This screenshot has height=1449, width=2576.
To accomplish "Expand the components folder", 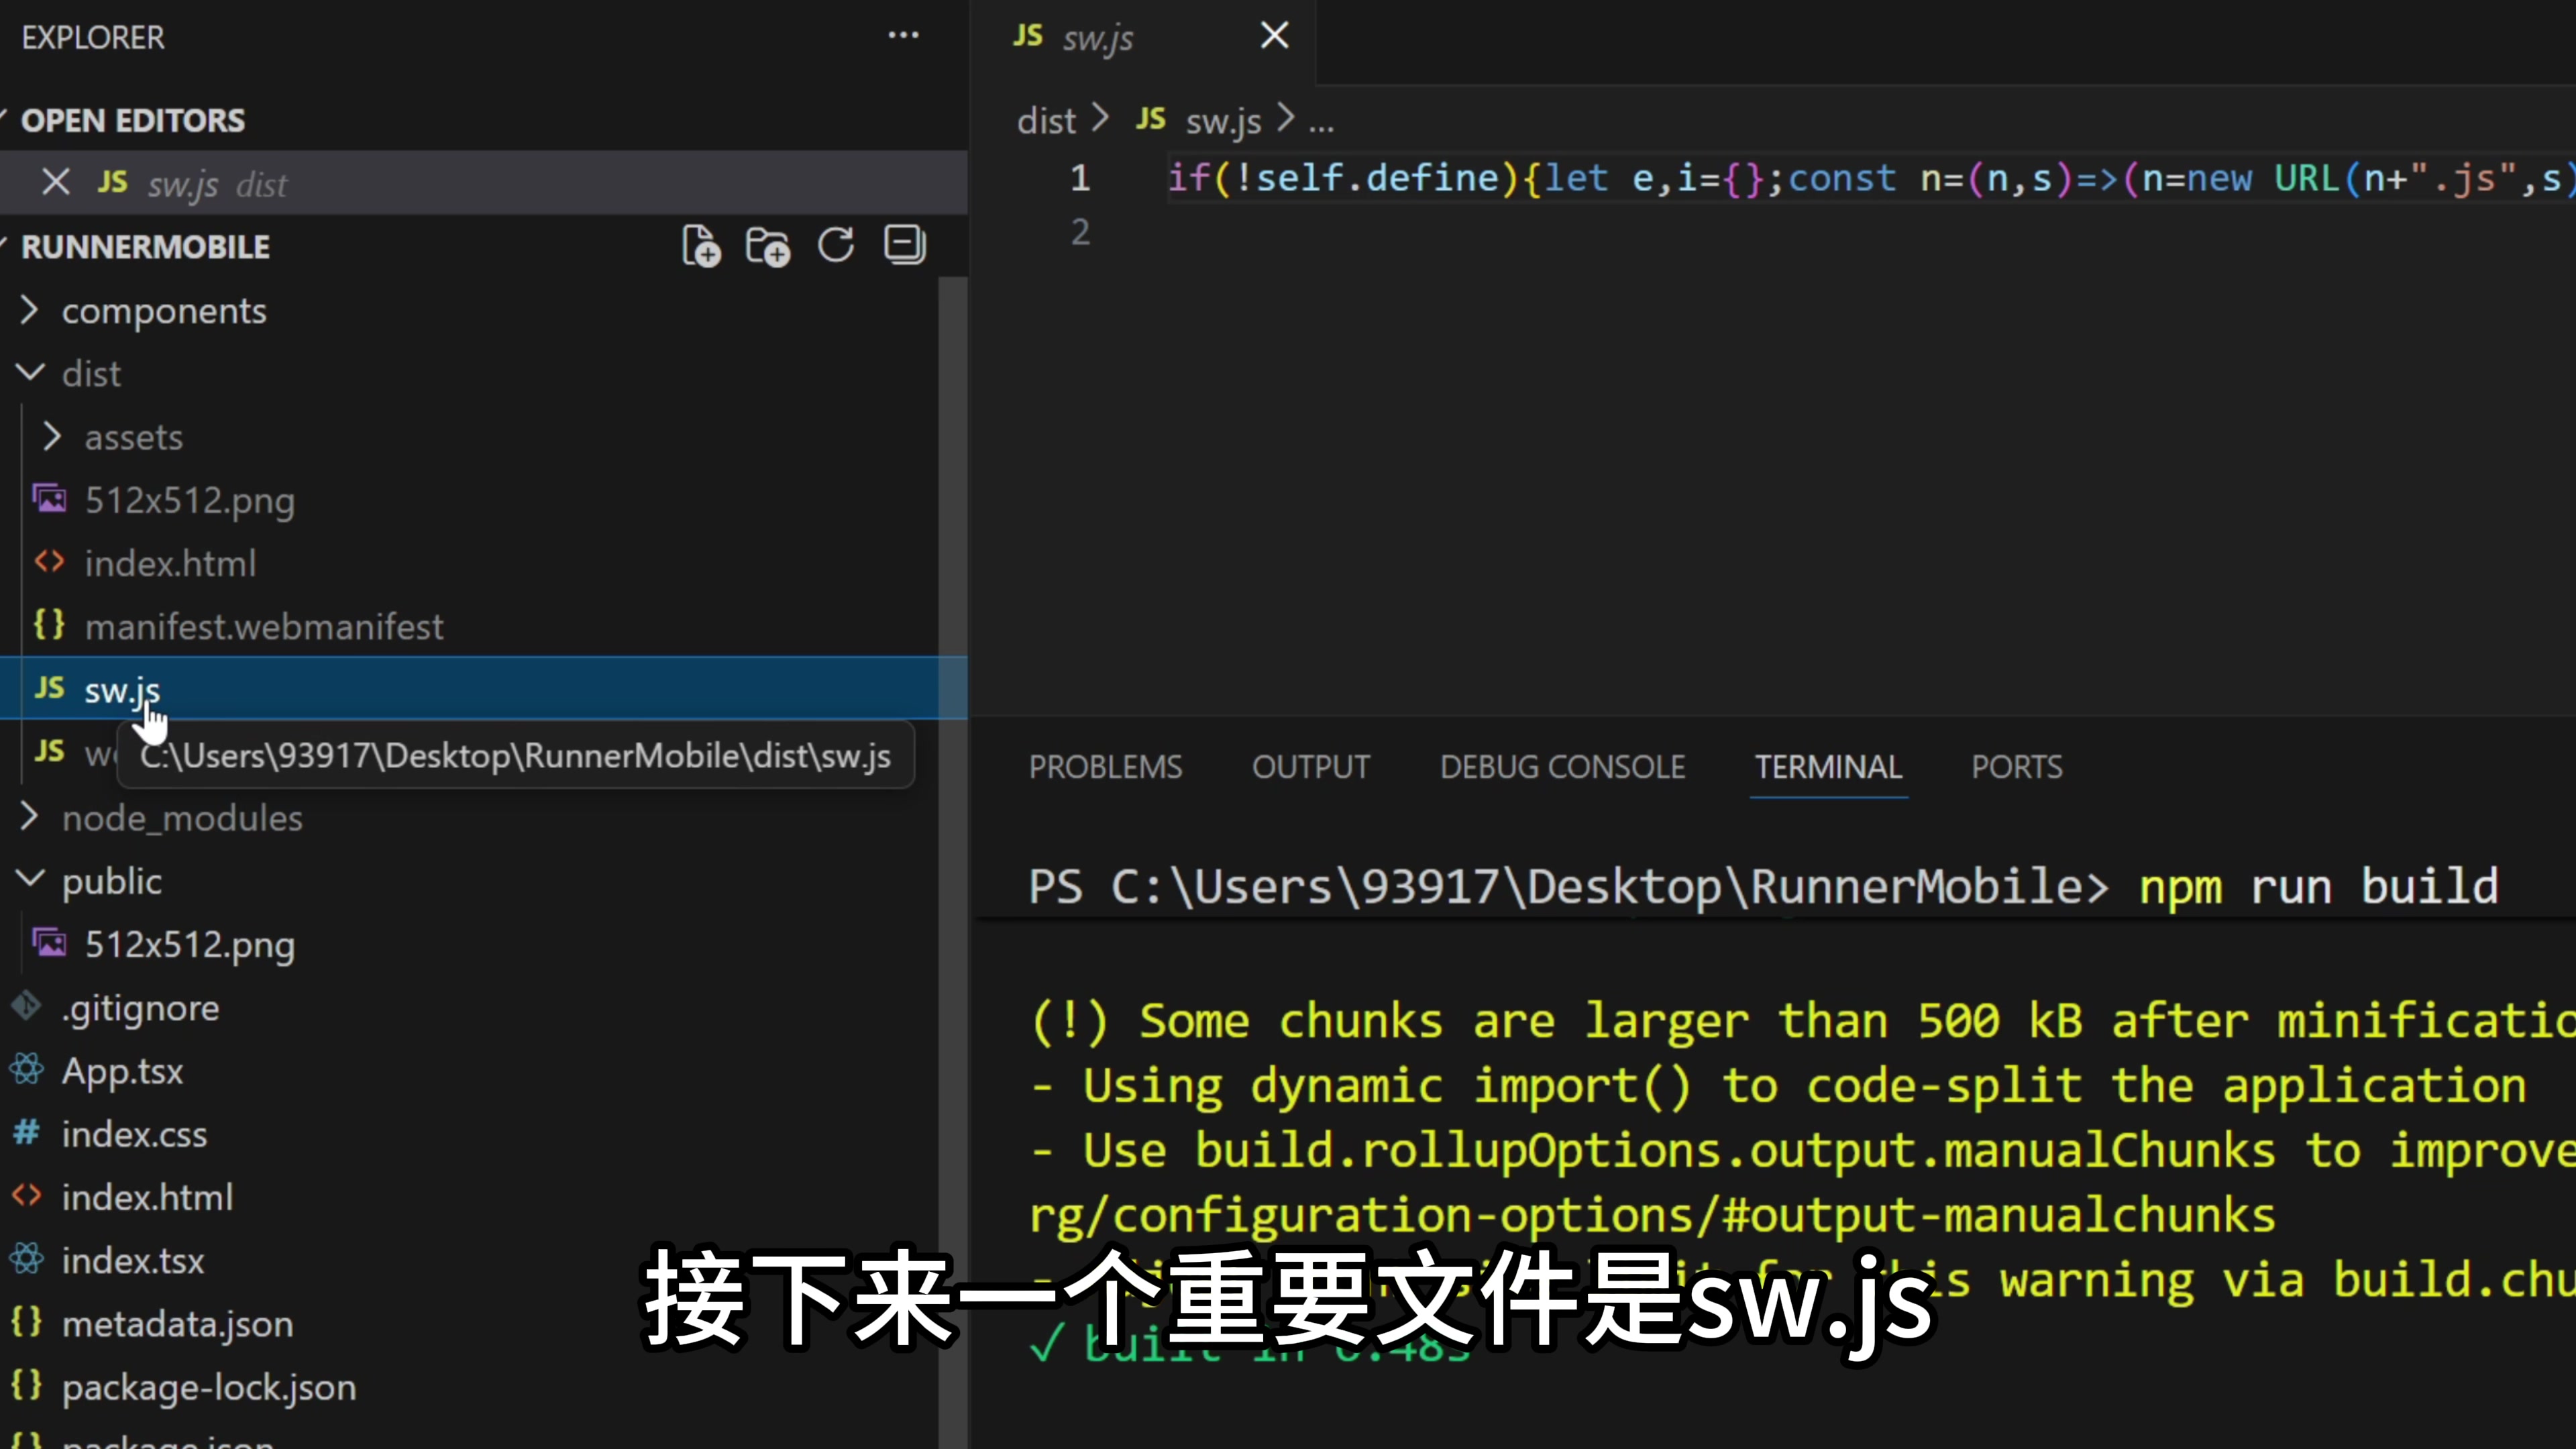I will click(x=164, y=311).
